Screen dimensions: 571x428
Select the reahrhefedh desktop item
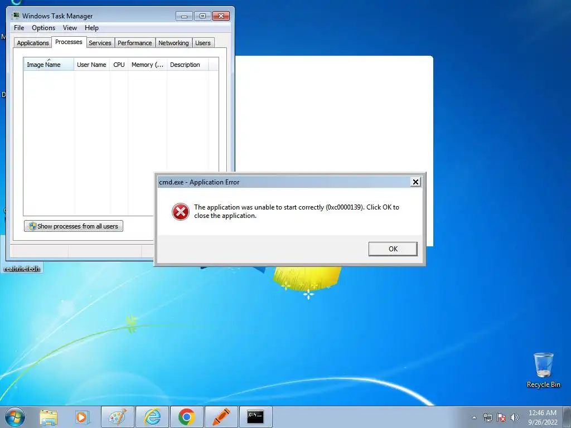(x=22, y=269)
